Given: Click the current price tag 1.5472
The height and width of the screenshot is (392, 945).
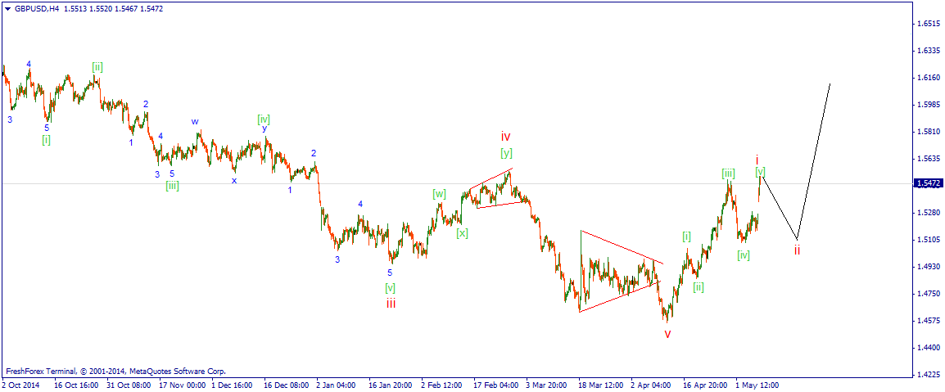Looking at the screenshot, I should click(x=928, y=183).
